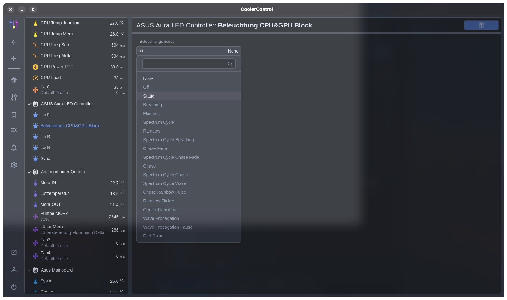Click the Led3 light icon
Viewport: 507px width, 300px height.
coord(35,137)
